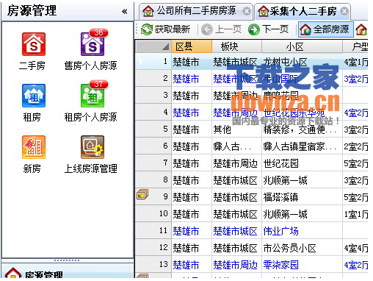Collapse the 房源管理 side panel
373x281 pixels.
tap(125, 11)
